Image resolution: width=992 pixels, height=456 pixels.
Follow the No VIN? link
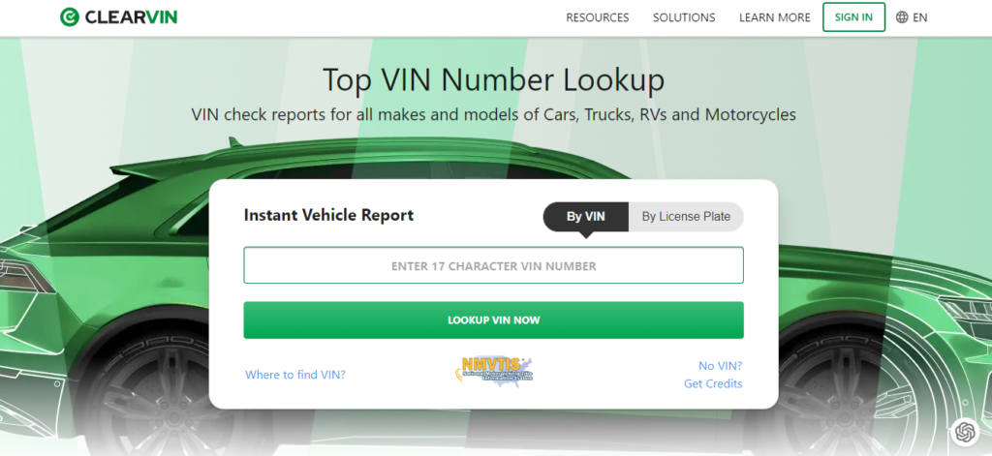720,366
